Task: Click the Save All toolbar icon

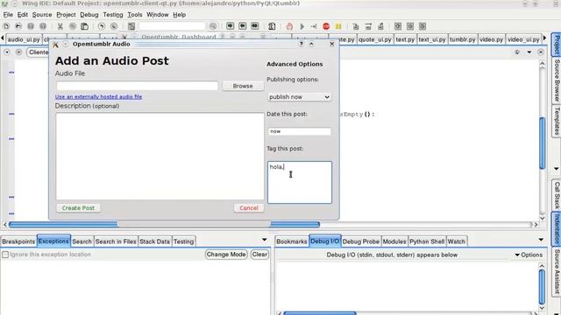Action: click(x=43, y=26)
